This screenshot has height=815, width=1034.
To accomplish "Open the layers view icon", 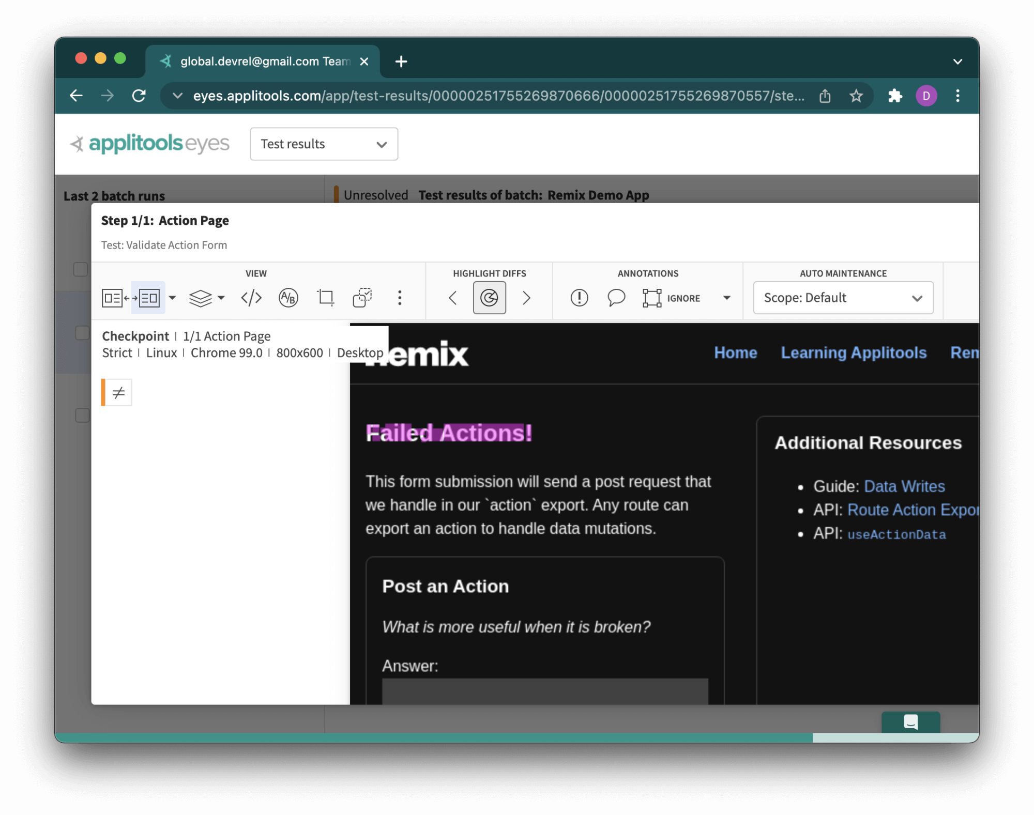I will [x=200, y=298].
